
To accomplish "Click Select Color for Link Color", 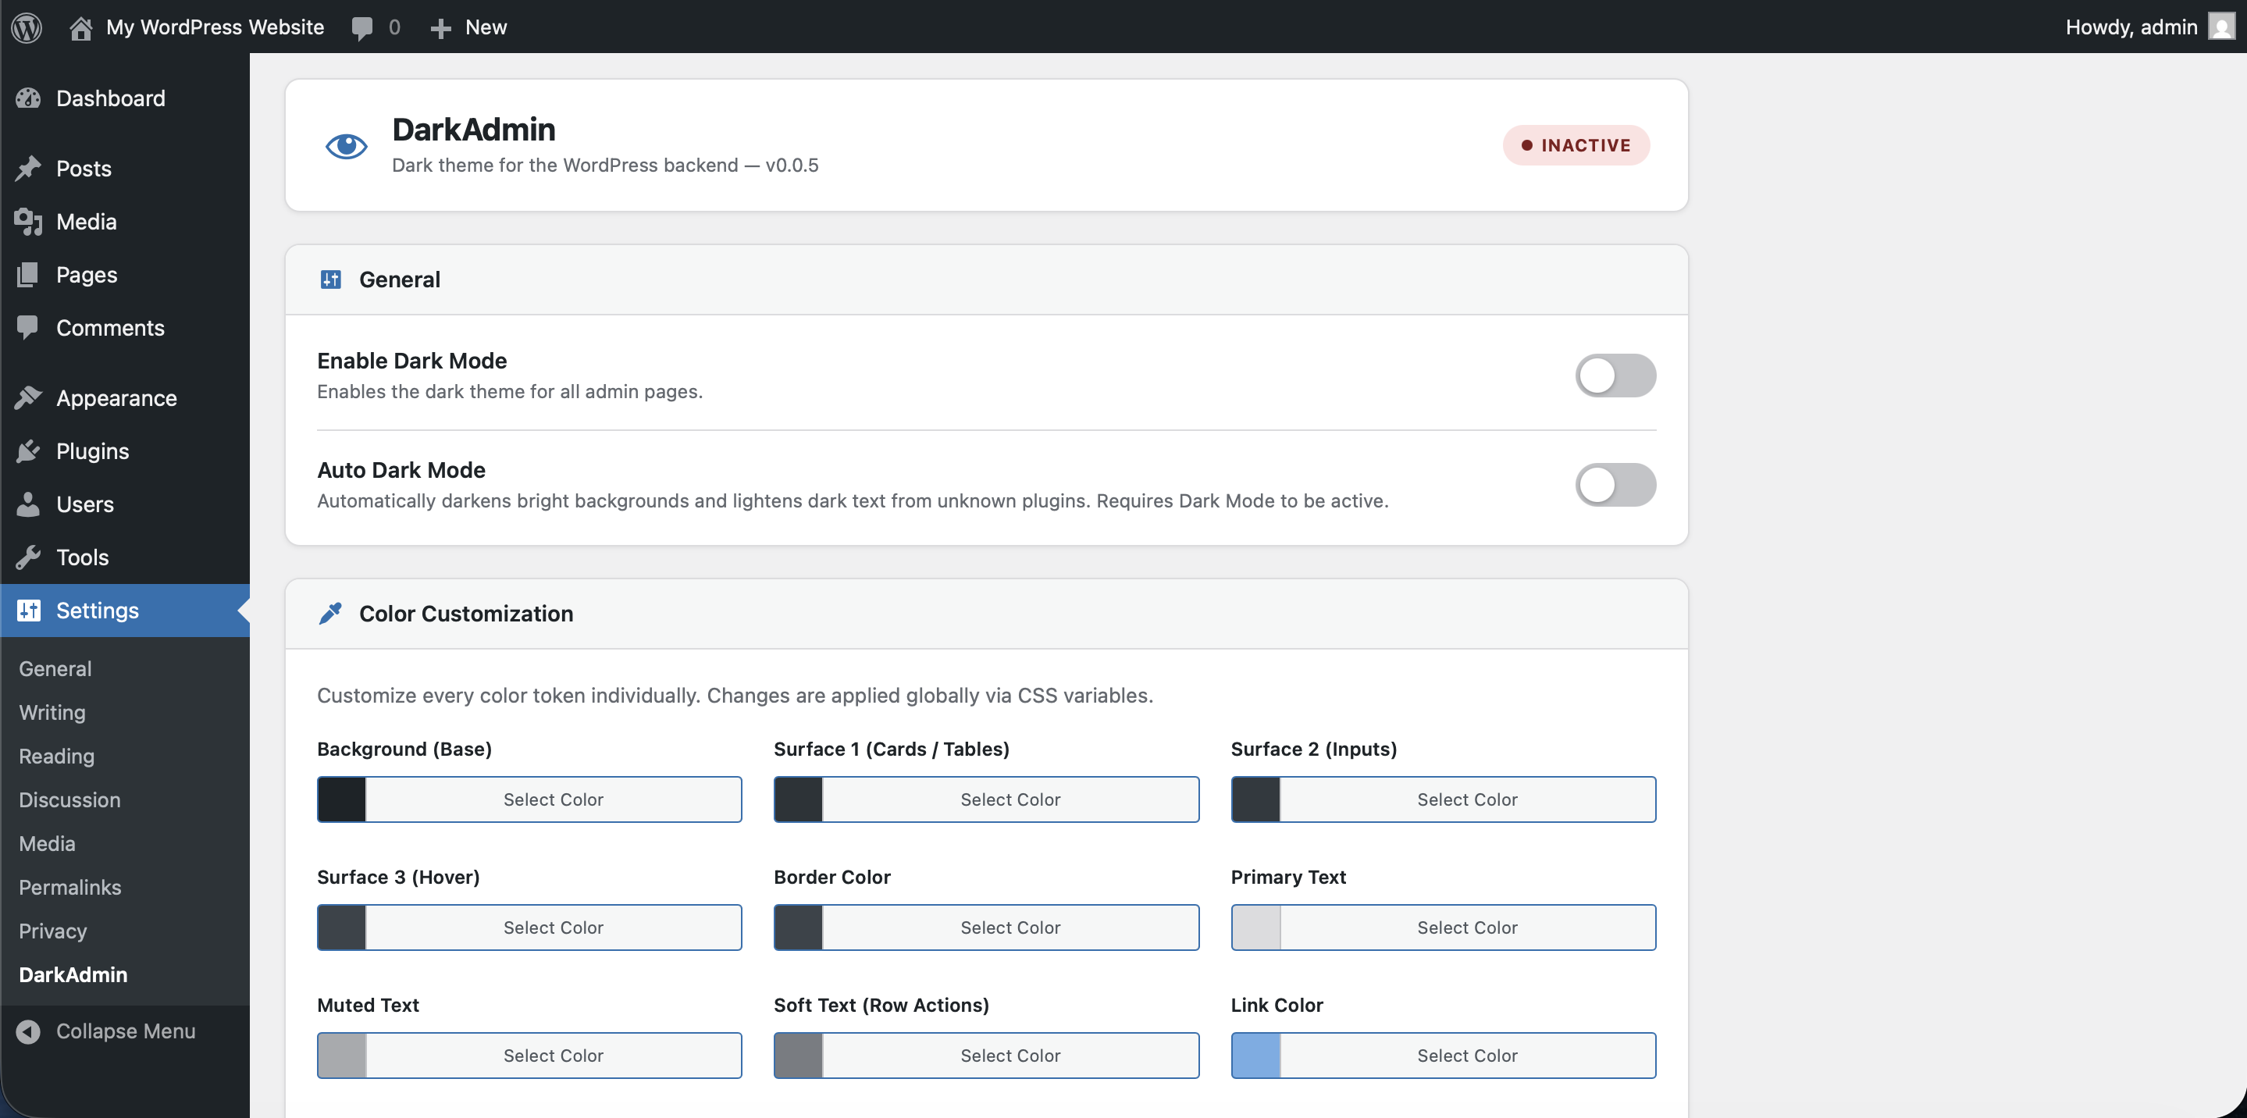I will pos(1466,1056).
